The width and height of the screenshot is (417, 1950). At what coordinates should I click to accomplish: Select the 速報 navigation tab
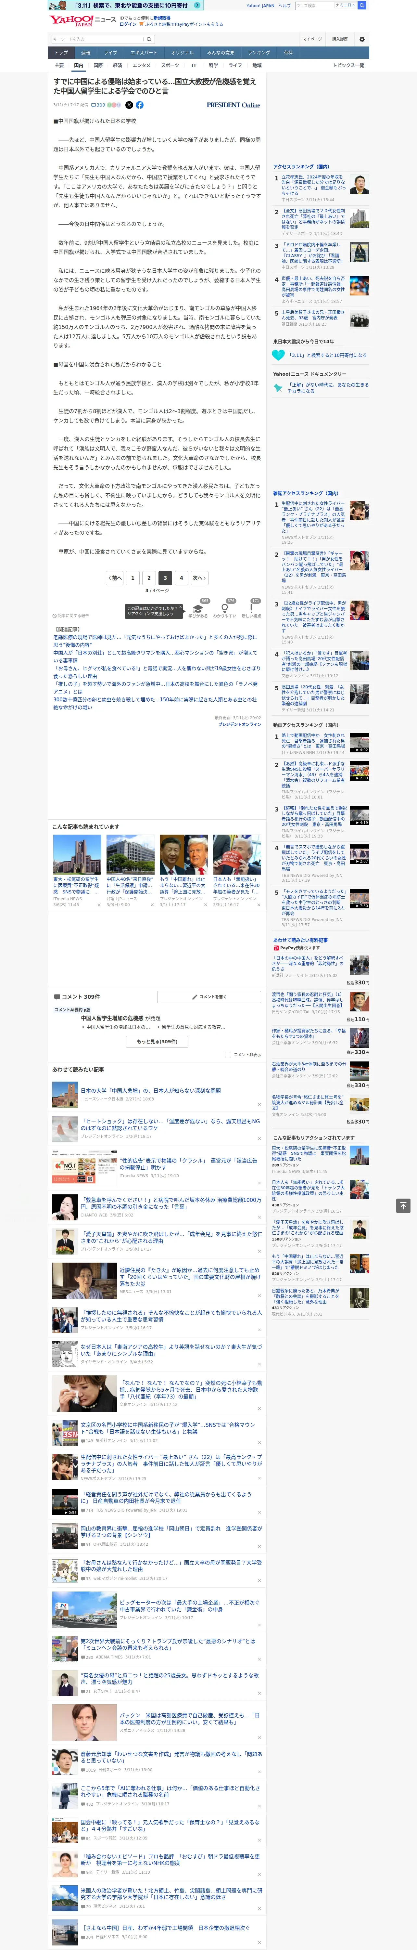pos(85,53)
